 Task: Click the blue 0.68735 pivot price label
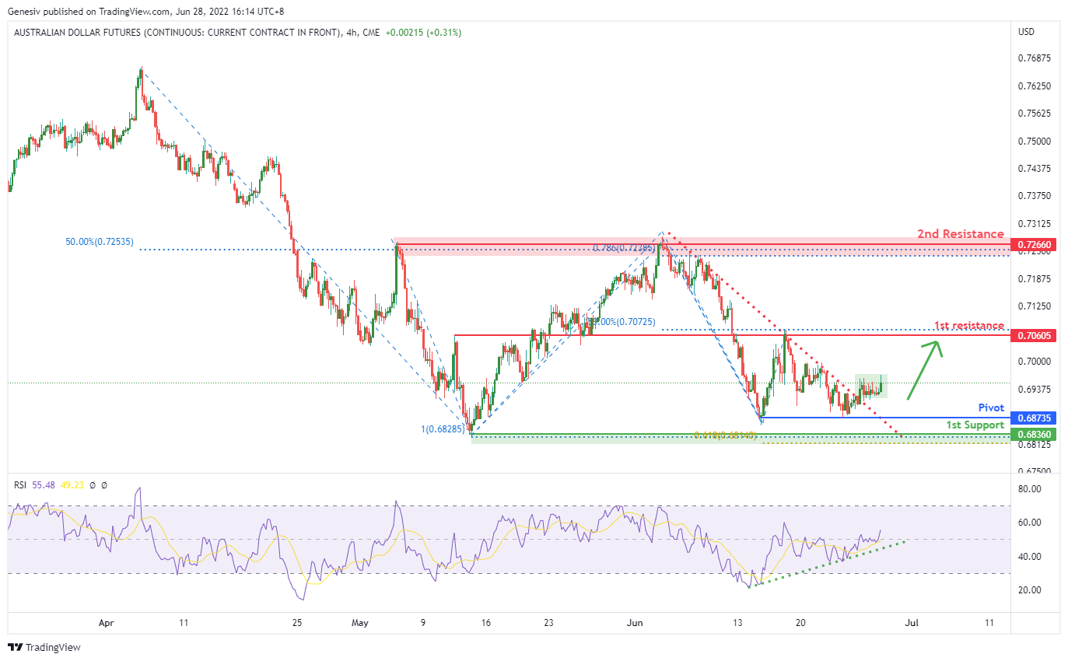click(x=1033, y=418)
